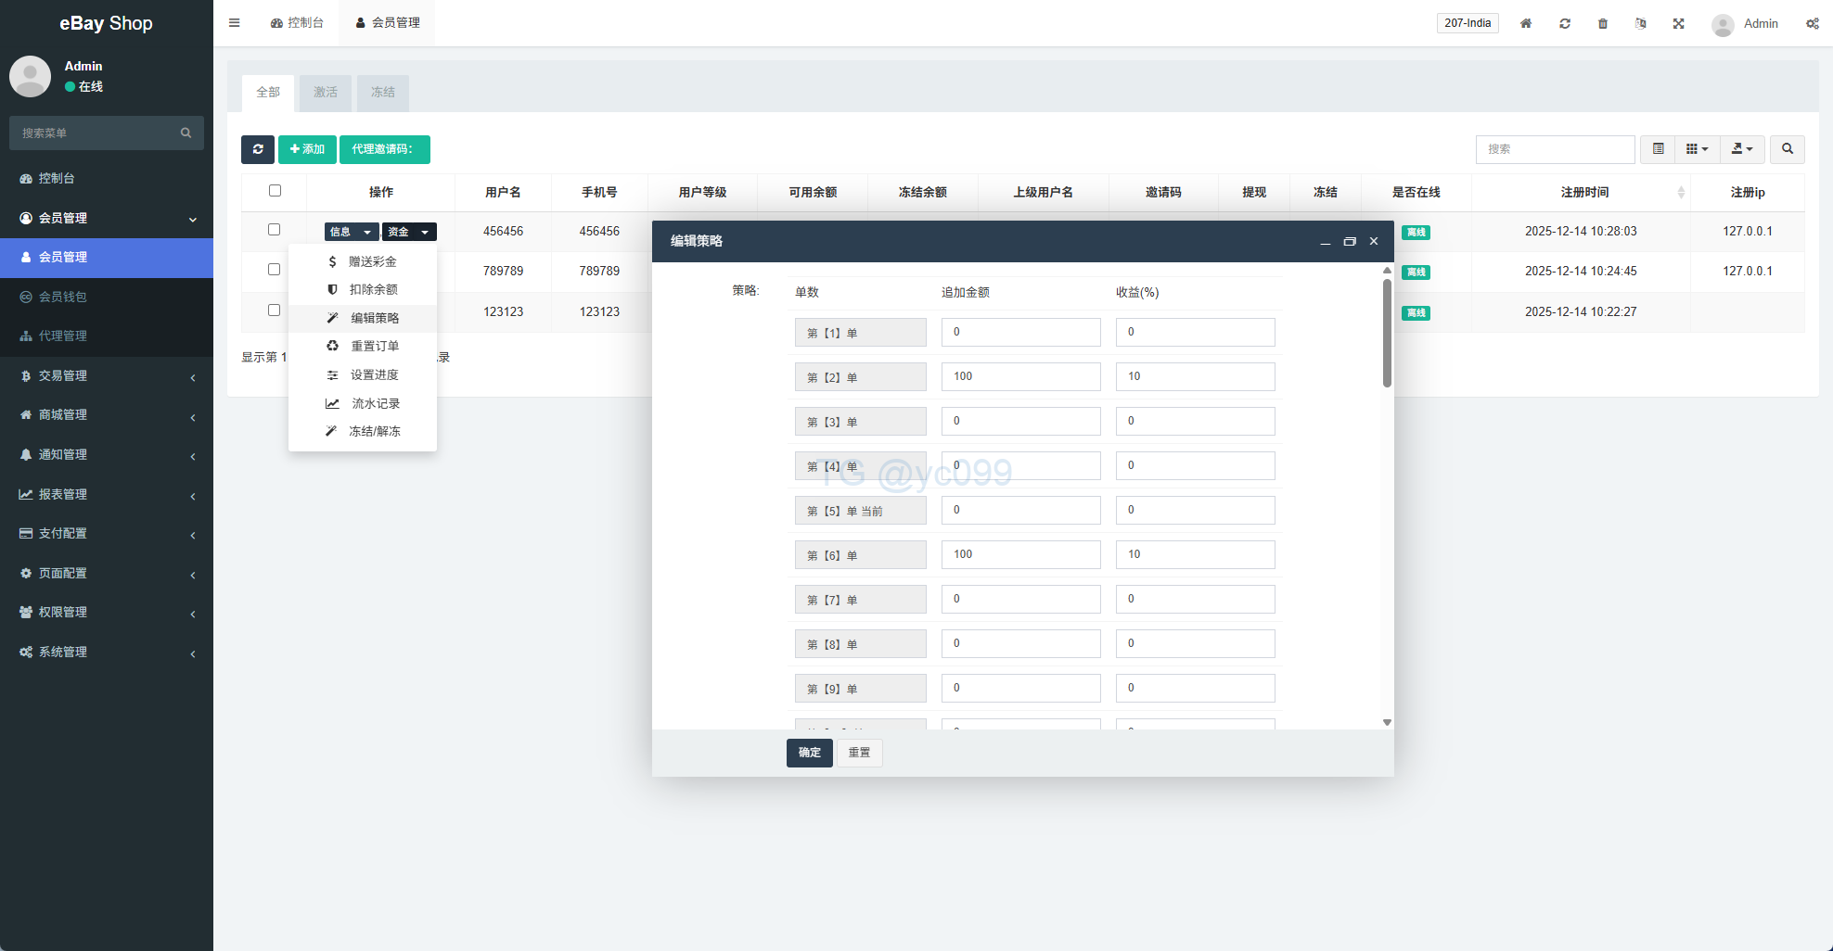1833x951 pixels.
Task: Click the table search magnifier button
Action: tap(1787, 149)
